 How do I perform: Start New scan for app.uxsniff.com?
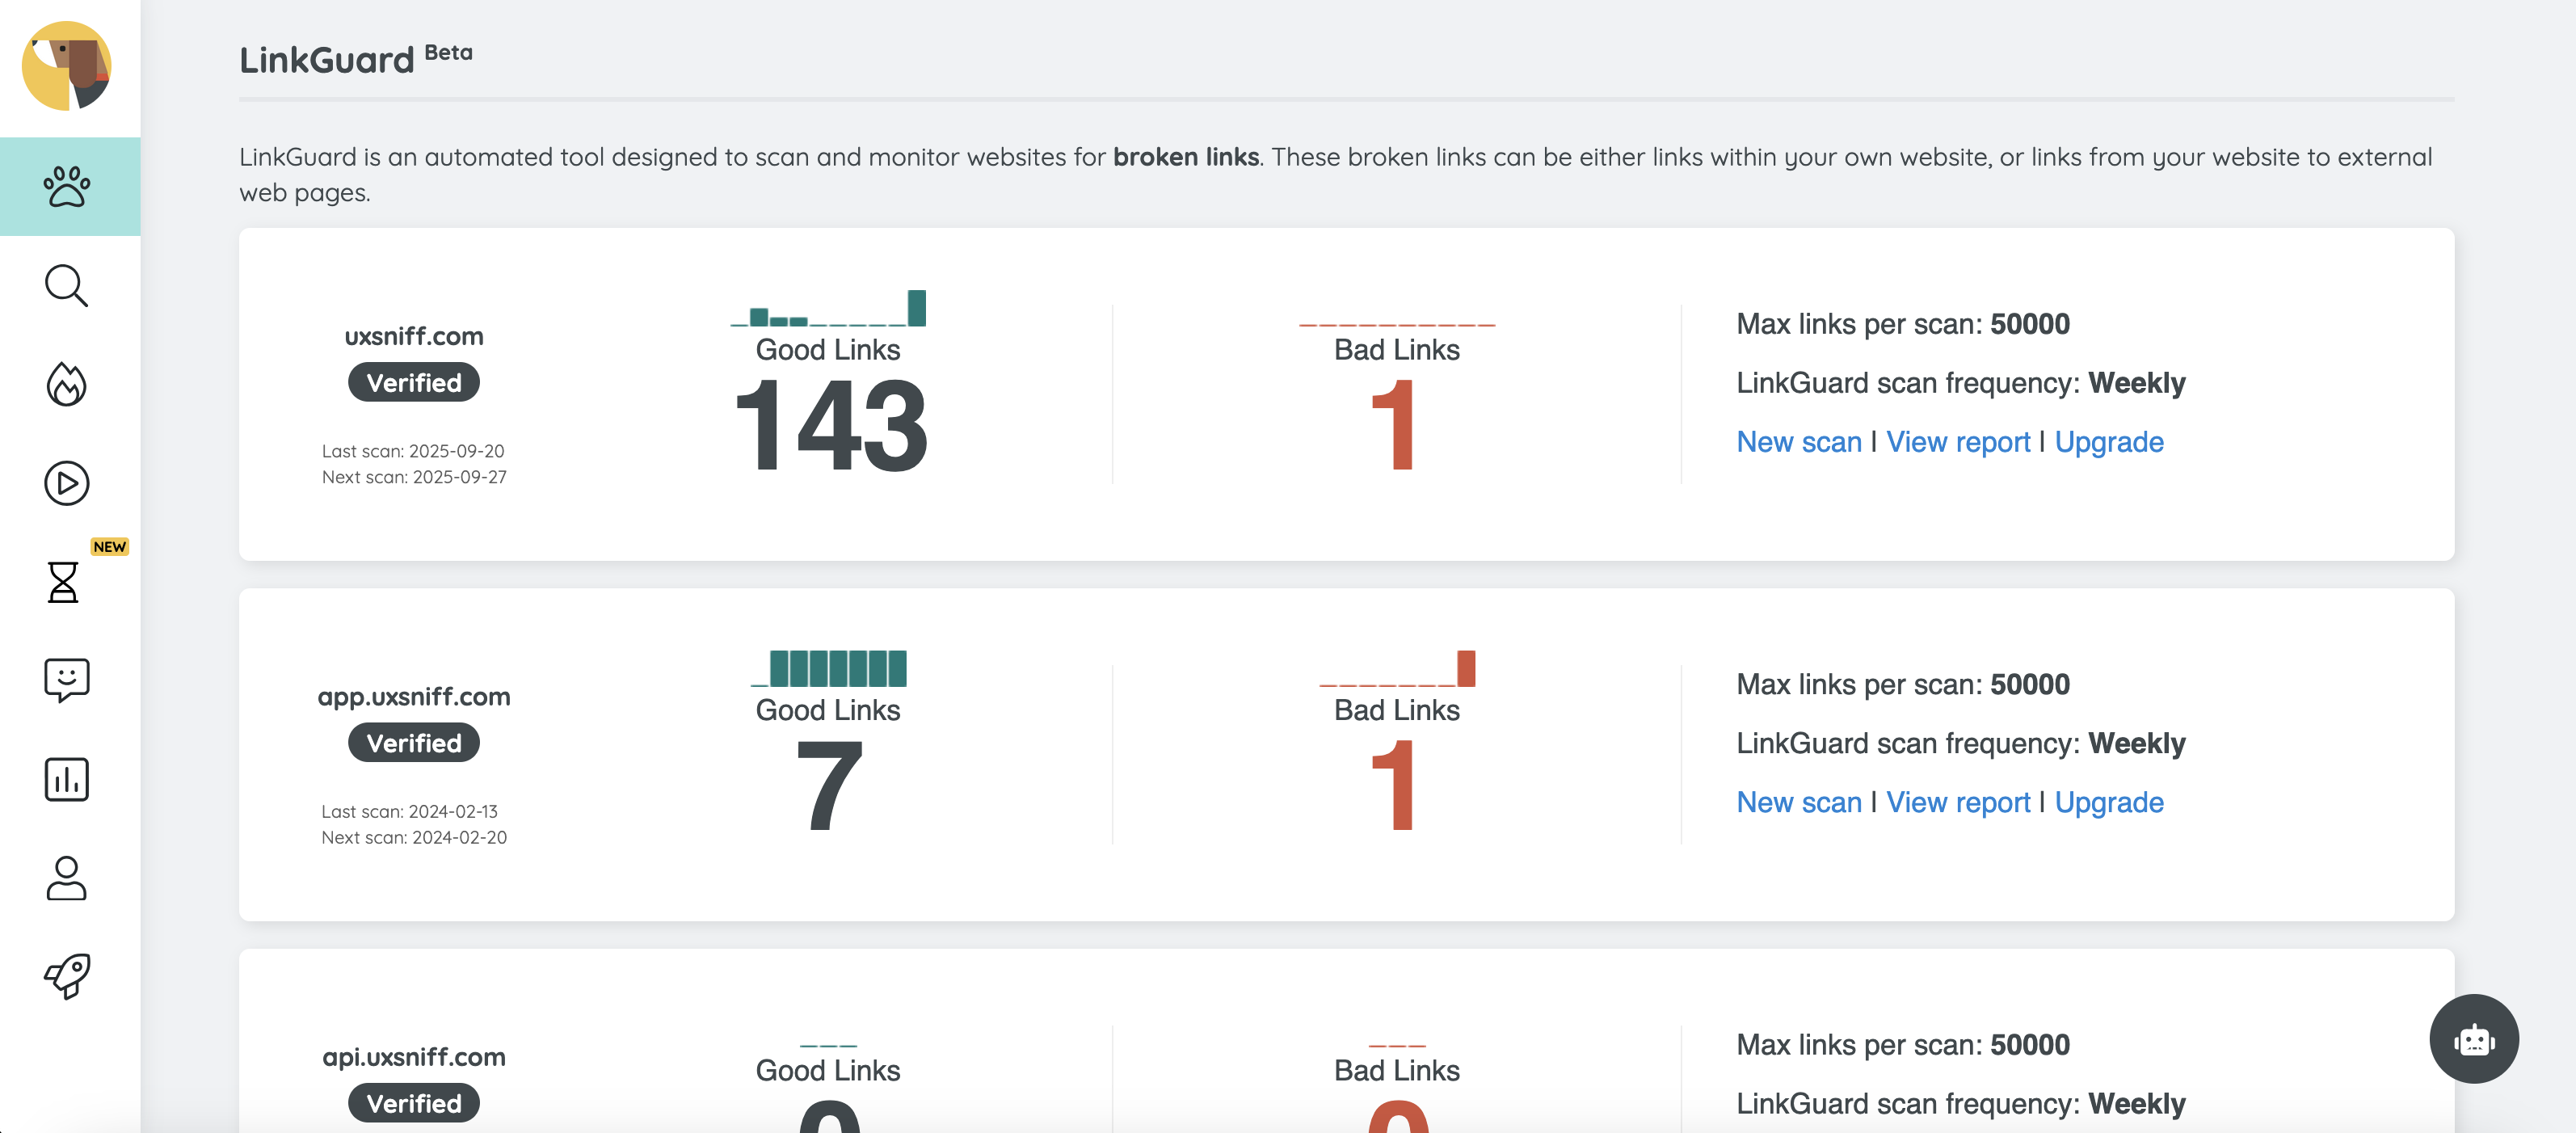[x=1798, y=802]
